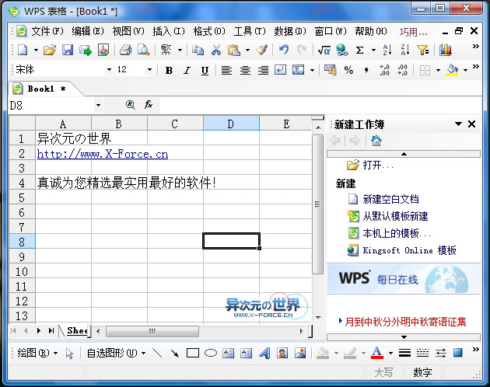
Task: Toggle italic formatting
Action: 187,71
